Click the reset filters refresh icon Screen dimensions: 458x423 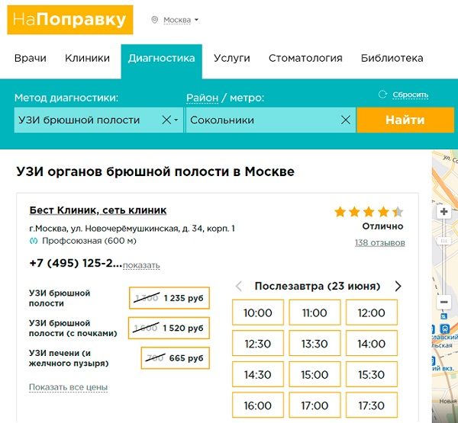coord(383,95)
